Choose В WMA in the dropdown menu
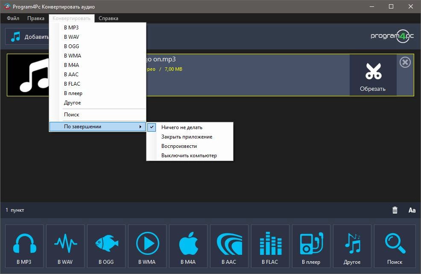 [97, 56]
